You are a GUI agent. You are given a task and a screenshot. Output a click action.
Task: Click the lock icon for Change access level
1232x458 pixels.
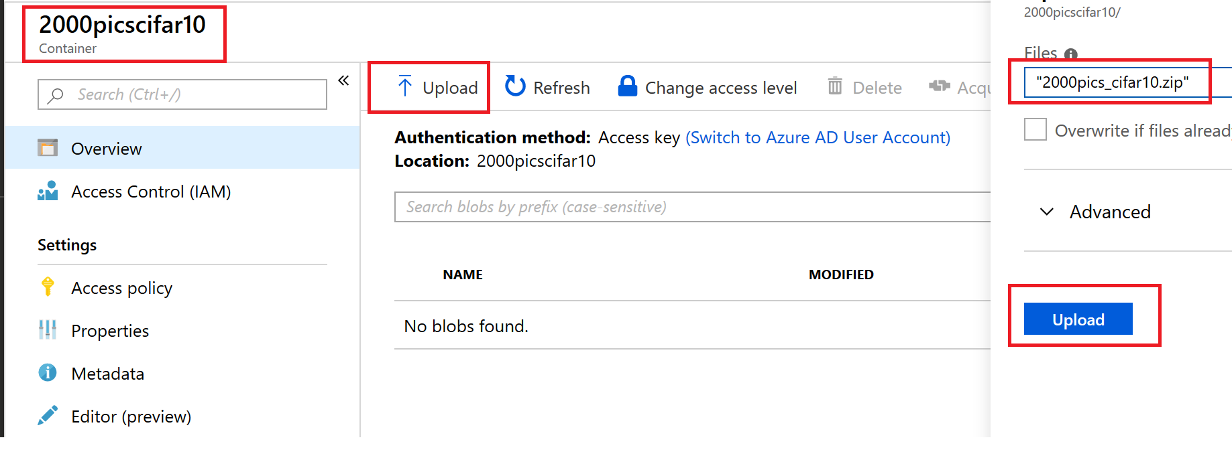627,86
